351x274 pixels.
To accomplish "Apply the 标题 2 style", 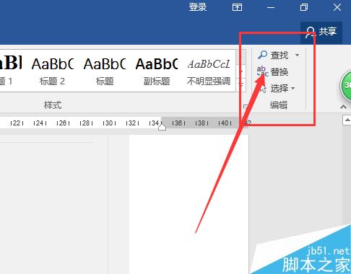I will click(52, 71).
